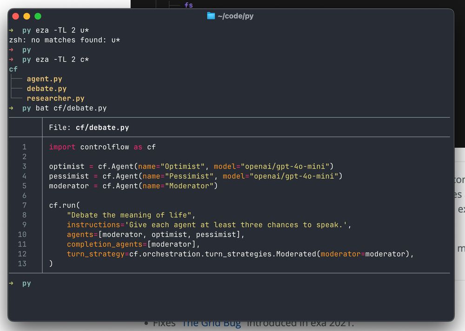Click the instructions= argument on line 9

click(209, 225)
